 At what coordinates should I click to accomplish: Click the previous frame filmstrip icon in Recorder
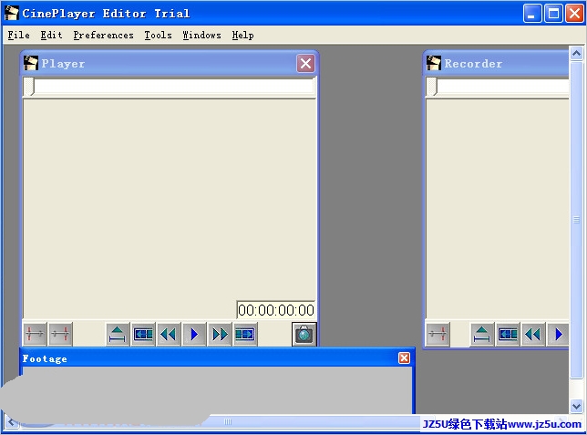[x=508, y=334]
